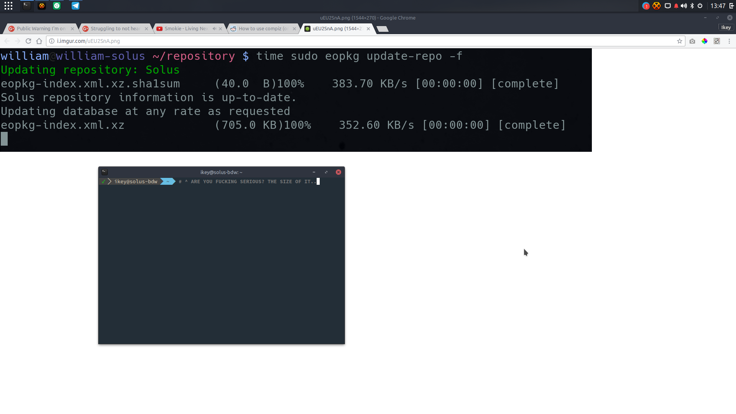Go to Chrome home page
Screen dimensions: 736x414
coord(39,41)
